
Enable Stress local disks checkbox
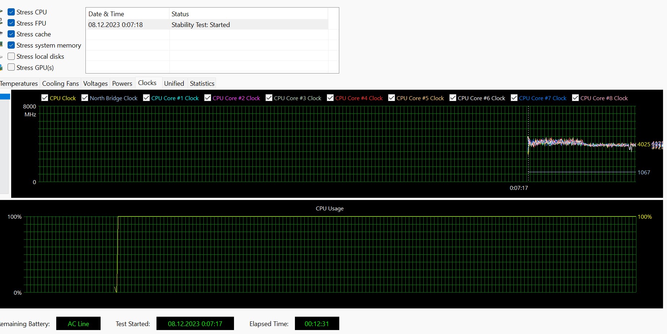point(11,57)
